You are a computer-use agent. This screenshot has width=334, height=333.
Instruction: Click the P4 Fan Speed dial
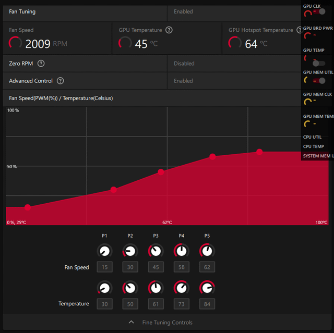pos(182,251)
